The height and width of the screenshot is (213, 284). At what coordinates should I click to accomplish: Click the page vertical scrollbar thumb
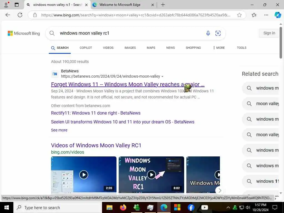(x=281, y=42)
